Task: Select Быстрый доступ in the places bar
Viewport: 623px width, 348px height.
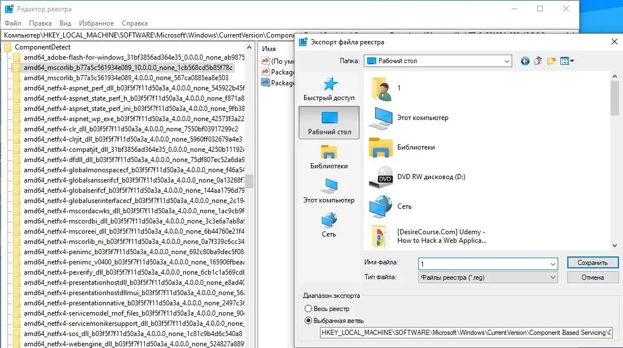Action: click(x=329, y=89)
